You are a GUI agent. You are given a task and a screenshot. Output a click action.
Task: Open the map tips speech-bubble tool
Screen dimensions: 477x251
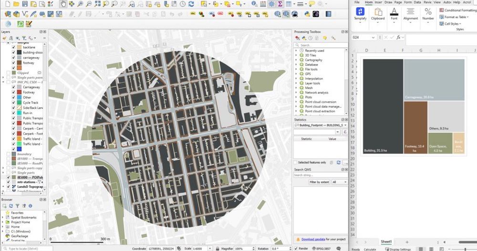click(312, 4)
